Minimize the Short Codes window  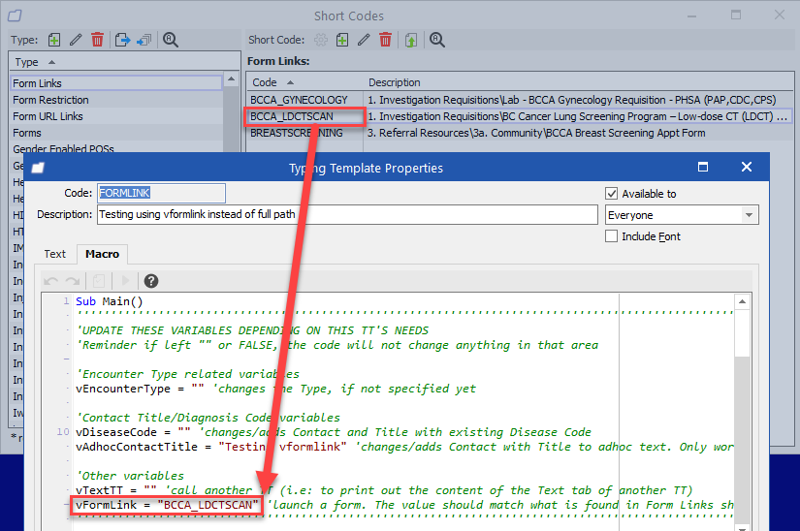pyautogui.click(x=691, y=16)
